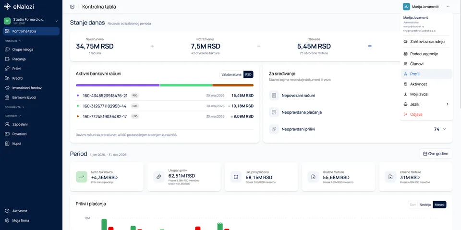Select account row 160-7724519036482-17
The image size is (461, 230).
point(165,117)
